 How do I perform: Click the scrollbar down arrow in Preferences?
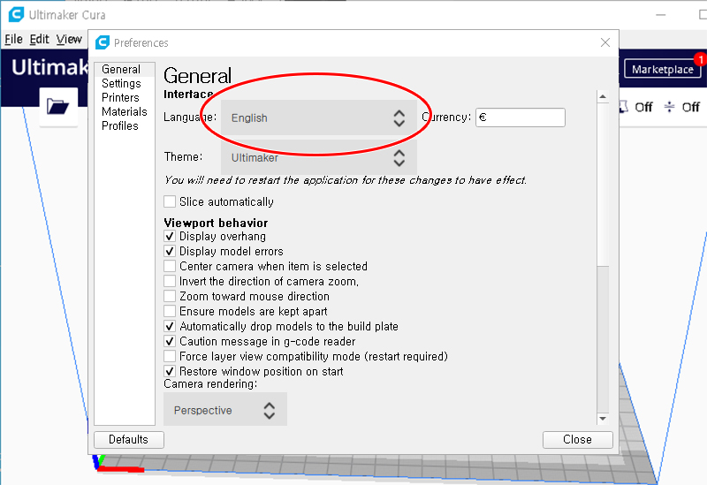(x=603, y=419)
